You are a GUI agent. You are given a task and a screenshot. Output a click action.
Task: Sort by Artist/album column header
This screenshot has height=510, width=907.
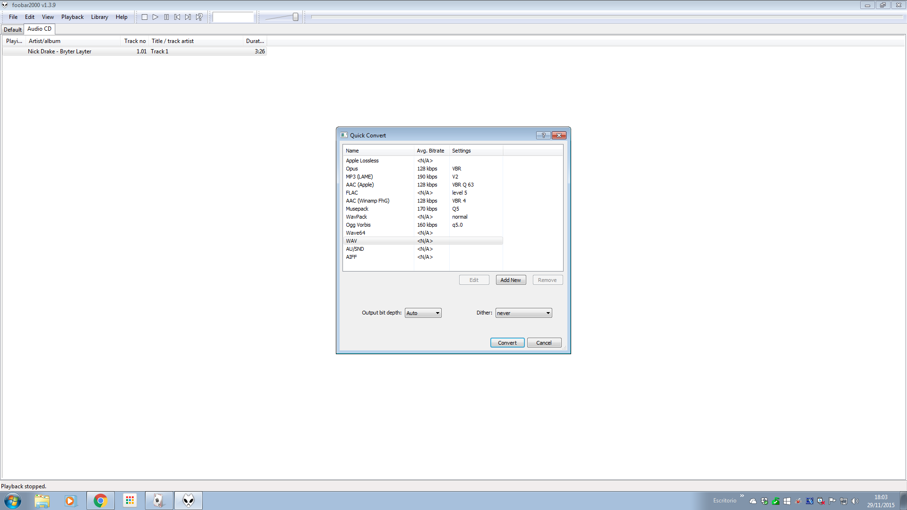click(73, 41)
